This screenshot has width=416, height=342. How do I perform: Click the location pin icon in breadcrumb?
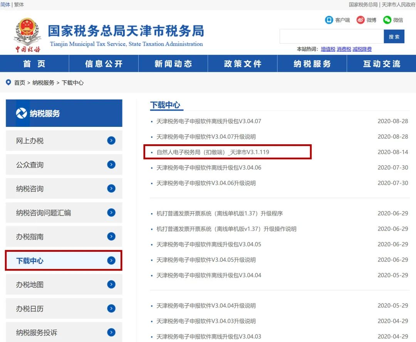pyautogui.click(x=8, y=82)
